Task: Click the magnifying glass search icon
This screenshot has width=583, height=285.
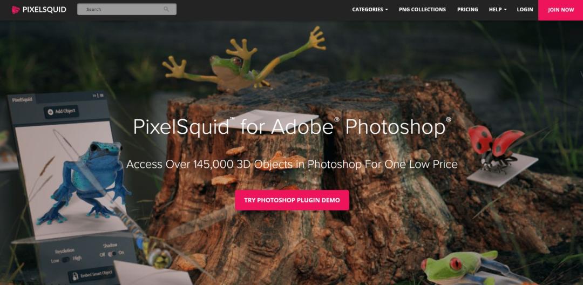Action: (166, 9)
